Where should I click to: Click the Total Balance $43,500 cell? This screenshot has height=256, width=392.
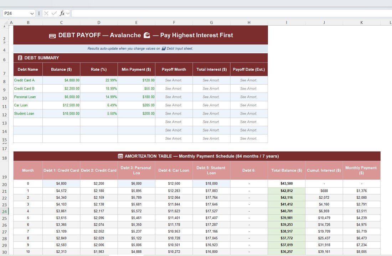(x=286, y=184)
